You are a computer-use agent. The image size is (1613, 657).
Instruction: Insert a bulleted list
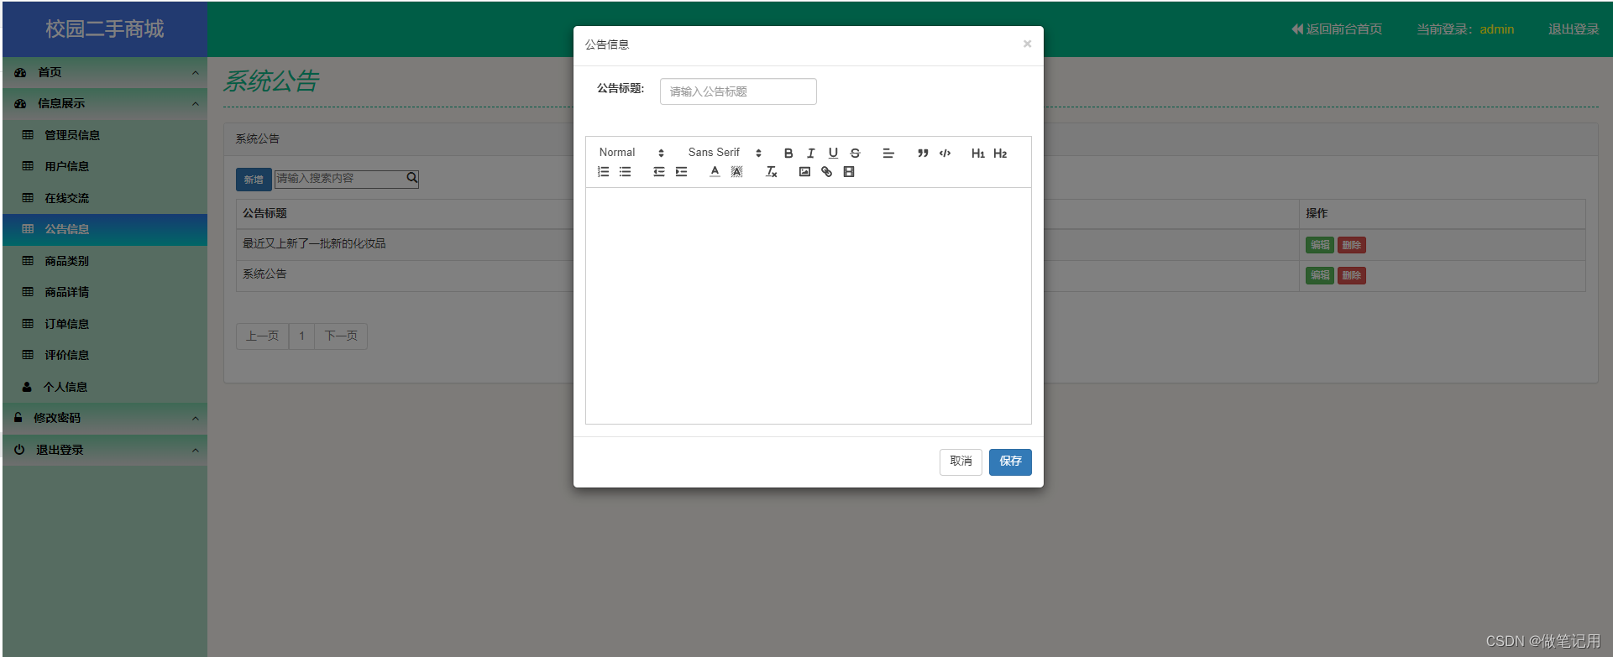(625, 171)
